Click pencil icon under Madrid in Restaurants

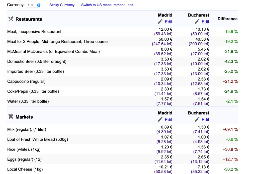coord(161,22)
